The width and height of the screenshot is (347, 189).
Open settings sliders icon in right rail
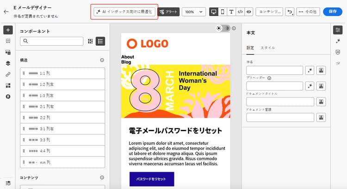click(x=338, y=30)
